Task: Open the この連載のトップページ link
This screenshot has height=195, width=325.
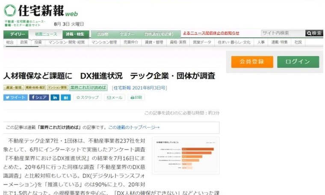Action: coord(133,127)
